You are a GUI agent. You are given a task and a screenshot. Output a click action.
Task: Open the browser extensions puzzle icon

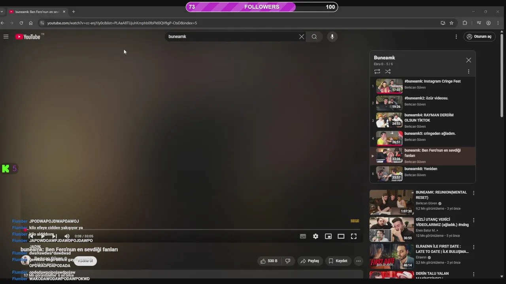pyautogui.click(x=465, y=23)
